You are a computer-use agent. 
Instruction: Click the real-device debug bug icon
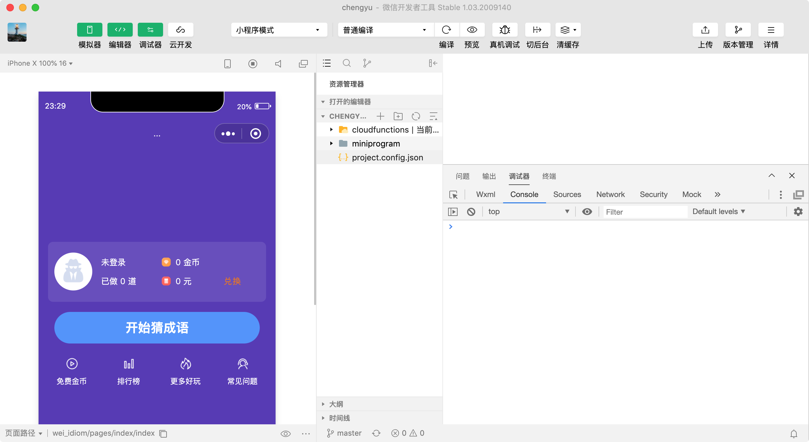[x=505, y=30]
